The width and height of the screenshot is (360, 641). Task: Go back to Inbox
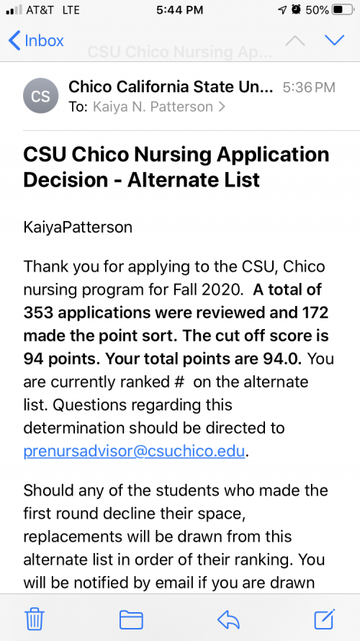[35, 41]
